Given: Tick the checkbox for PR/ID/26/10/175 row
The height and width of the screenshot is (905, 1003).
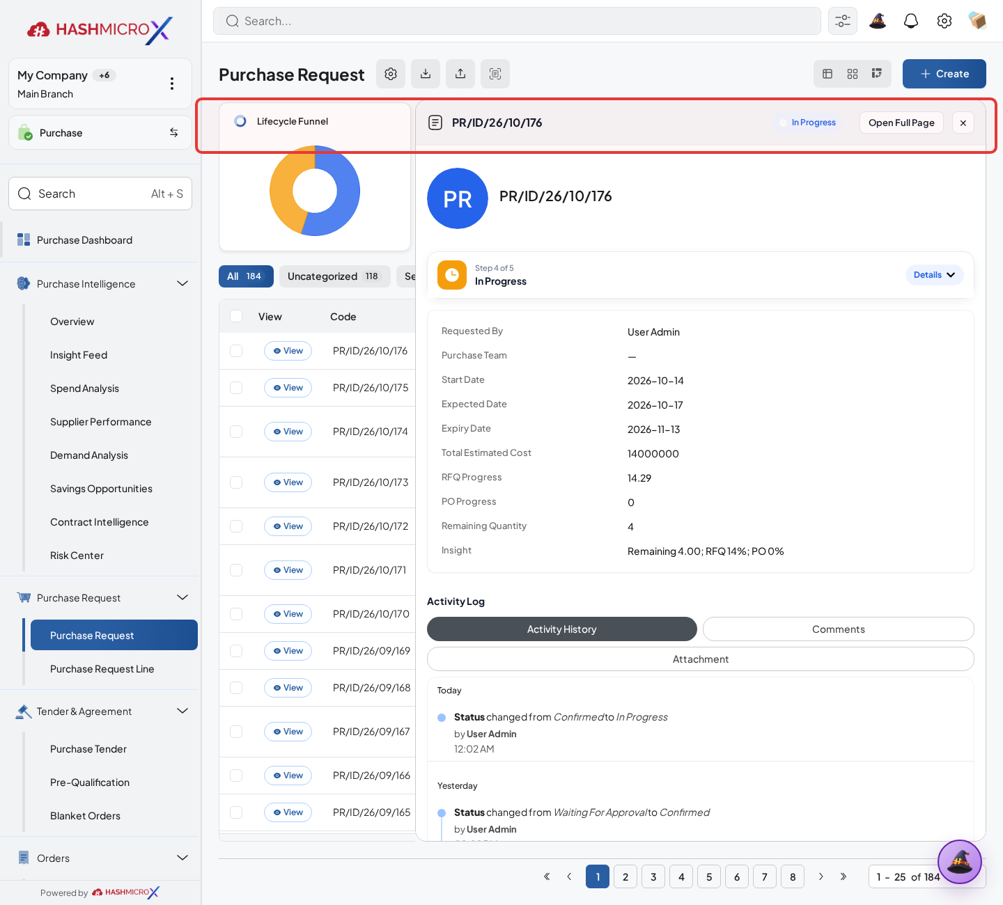Looking at the screenshot, I should pos(236,388).
